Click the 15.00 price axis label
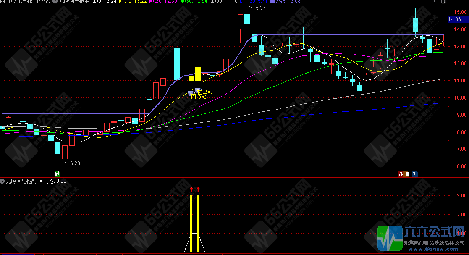This screenshot has height=255, width=469. click(x=460, y=12)
